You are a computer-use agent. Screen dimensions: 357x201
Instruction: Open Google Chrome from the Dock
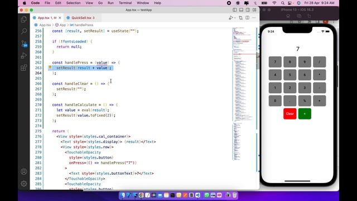[x=141, y=195]
